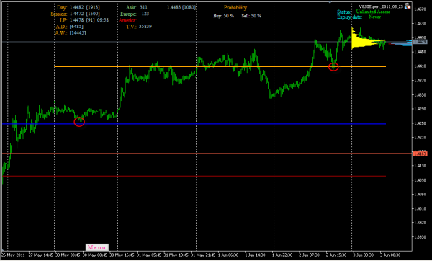
Task: Click the Probability heading label
Action: [235, 8]
